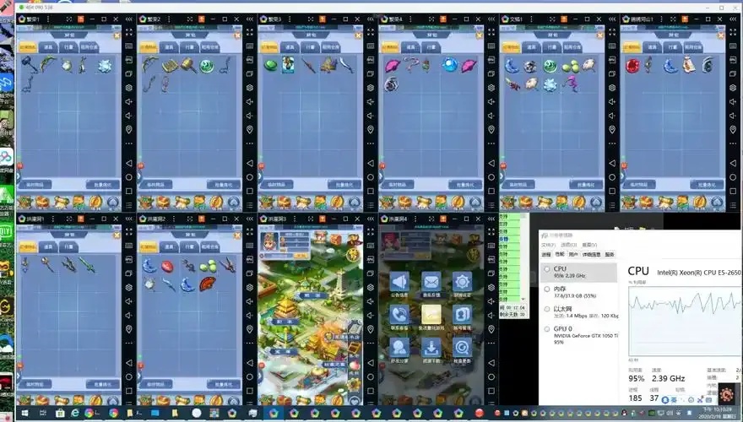
Task: Lower volume in 繁荣2 emulator sidebar
Action: coord(250,116)
